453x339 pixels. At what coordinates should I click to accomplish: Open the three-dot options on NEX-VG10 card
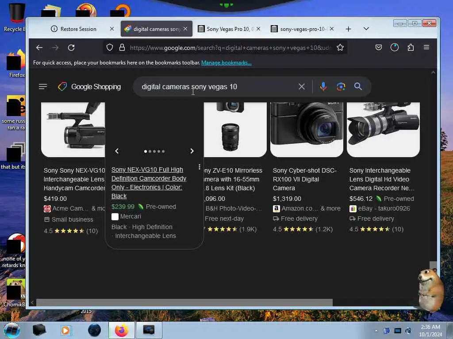(200, 167)
